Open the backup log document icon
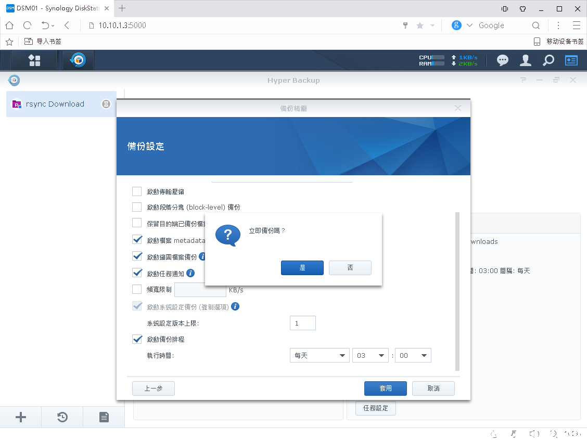This screenshot has width=587, height=440. [104, 417]
